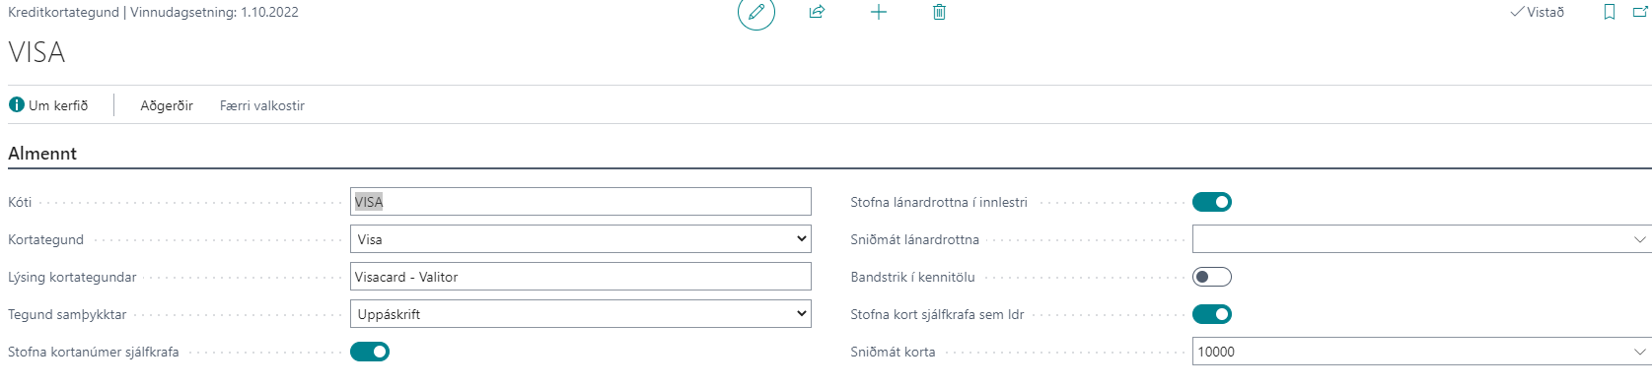The width and height of the screenshot is (1652, 388).
Task: Open the Kortategund dropdown
Action: click(x=581, y=239)
